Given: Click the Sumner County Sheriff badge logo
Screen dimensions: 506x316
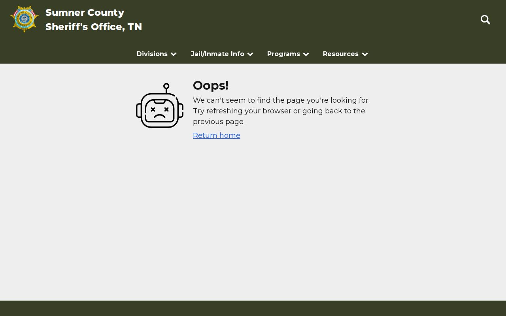Looking at the screenshot, I should [x=25, y=19].
